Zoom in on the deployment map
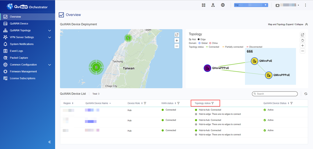 point(177,40)
